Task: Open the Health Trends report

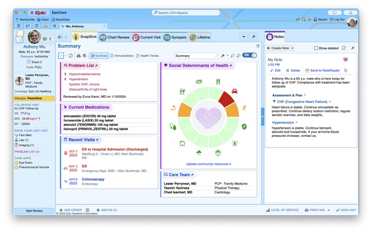Action: 147,56
